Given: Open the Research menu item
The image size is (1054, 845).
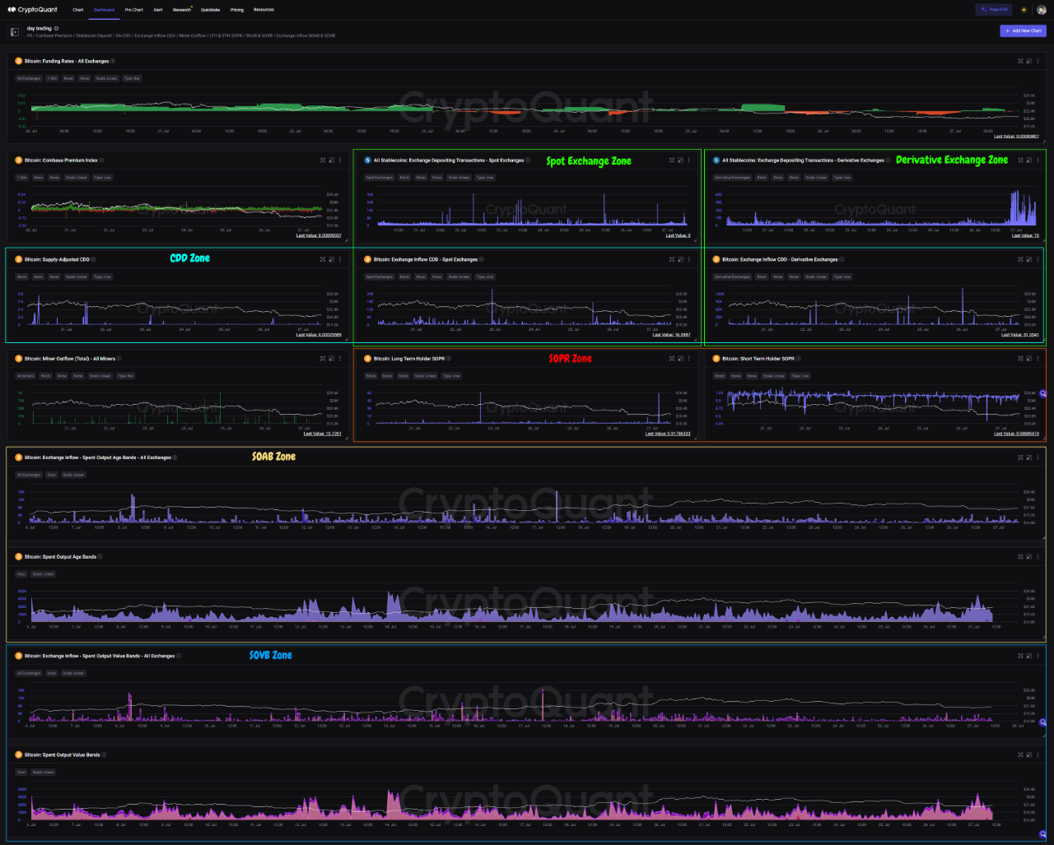Looking at the screenshot, I should 181,10.
